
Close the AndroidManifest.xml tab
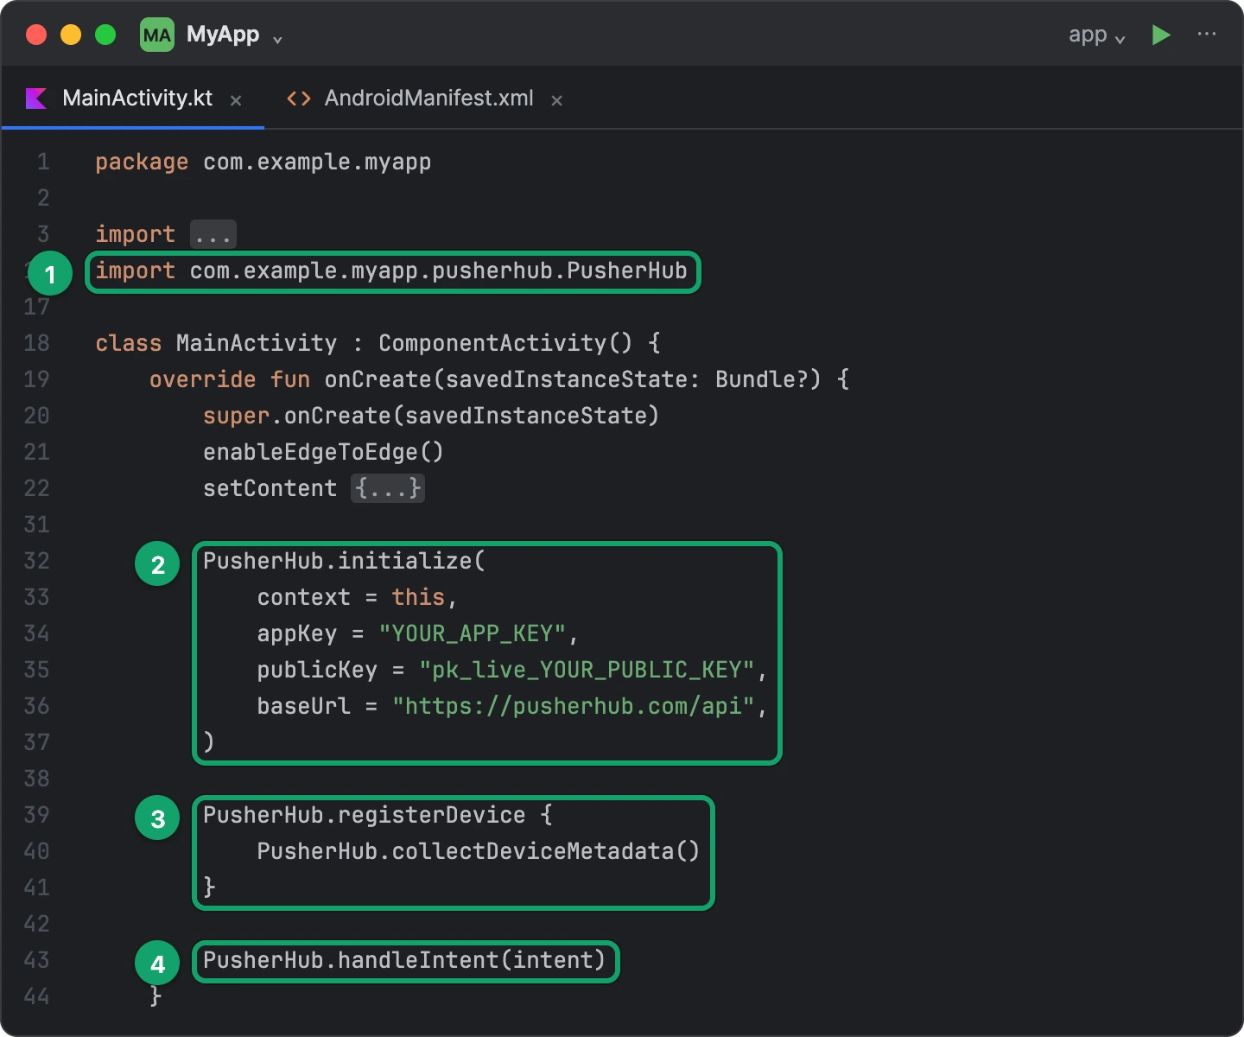557,100
